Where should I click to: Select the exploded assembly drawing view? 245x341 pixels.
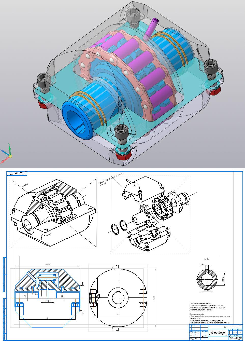150,215
